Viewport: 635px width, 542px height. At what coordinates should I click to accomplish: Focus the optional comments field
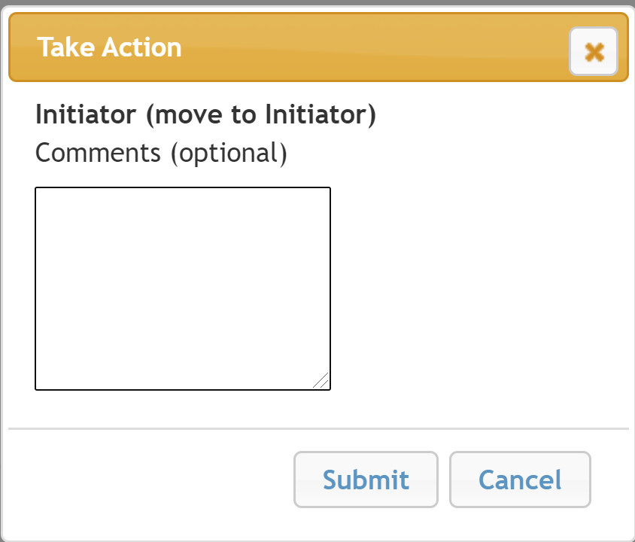point(183,288)
